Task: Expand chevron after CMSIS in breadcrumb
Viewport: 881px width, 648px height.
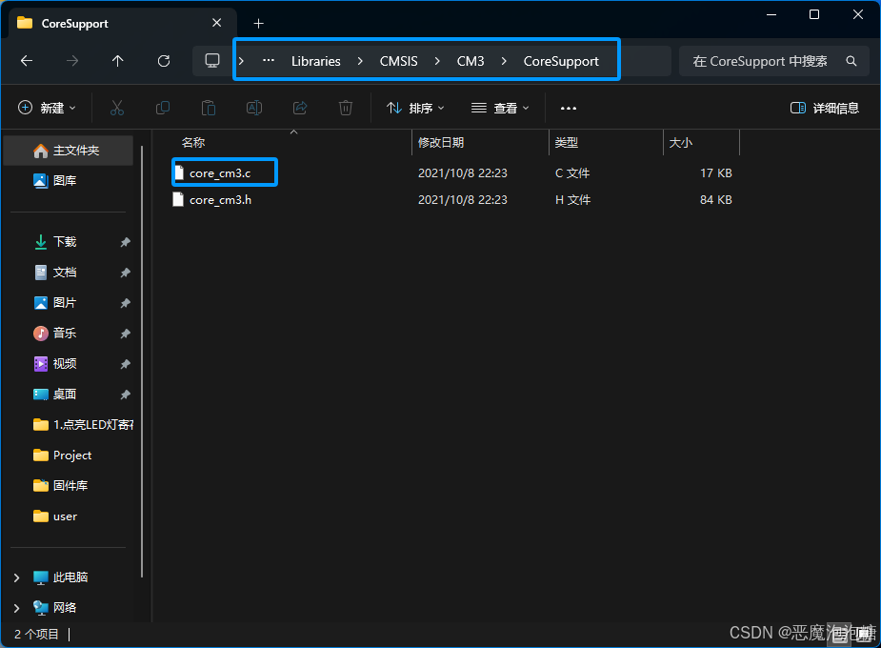Action: click(437, 61)
